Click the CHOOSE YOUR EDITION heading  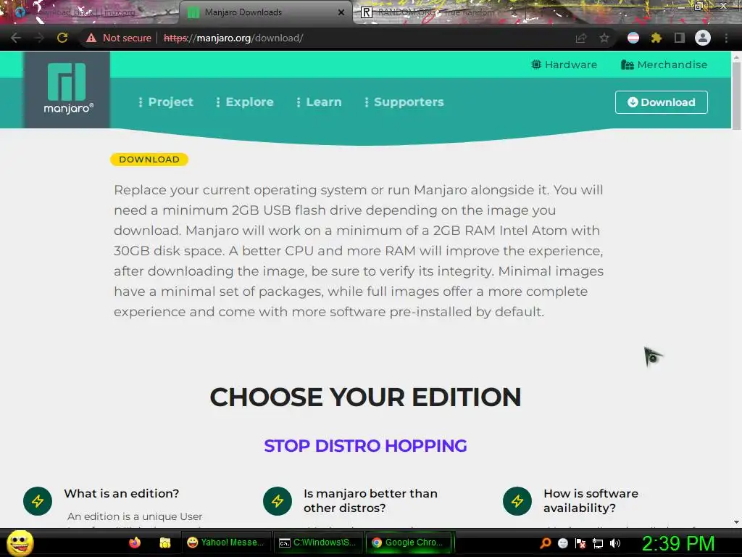click(x=365, y=397)
